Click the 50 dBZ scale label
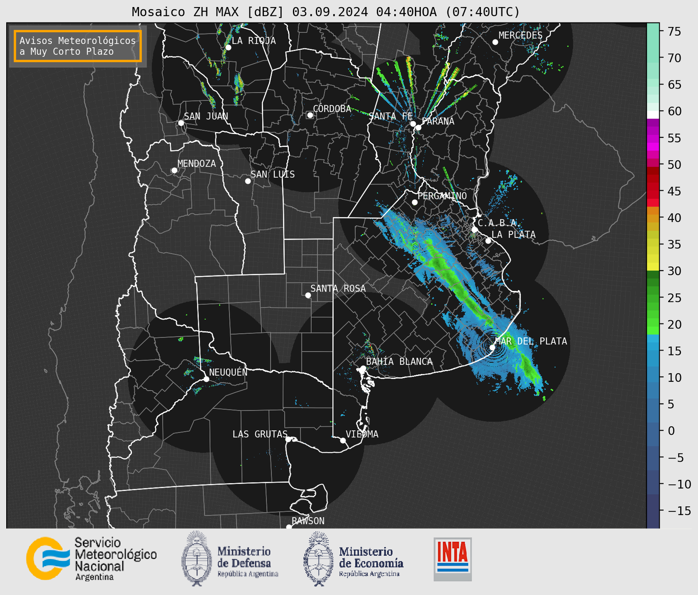The height and width of the screenshot is (595, 698). click(x=674, y=165)
